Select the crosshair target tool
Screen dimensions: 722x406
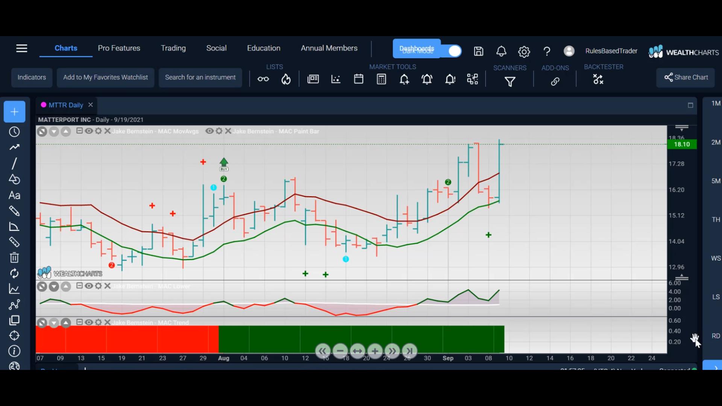coord(14,336)
